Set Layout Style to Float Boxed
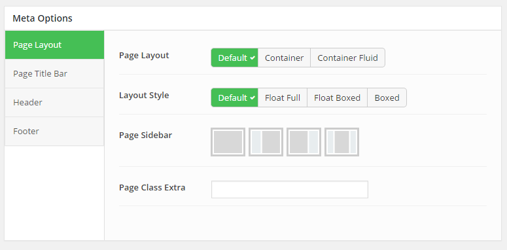Screen dimensions: 507x250 (338, 98)
